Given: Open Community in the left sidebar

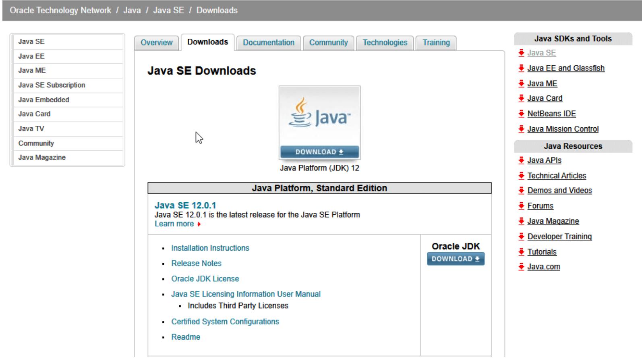Looking at the screenshot, I should point(68,143).
